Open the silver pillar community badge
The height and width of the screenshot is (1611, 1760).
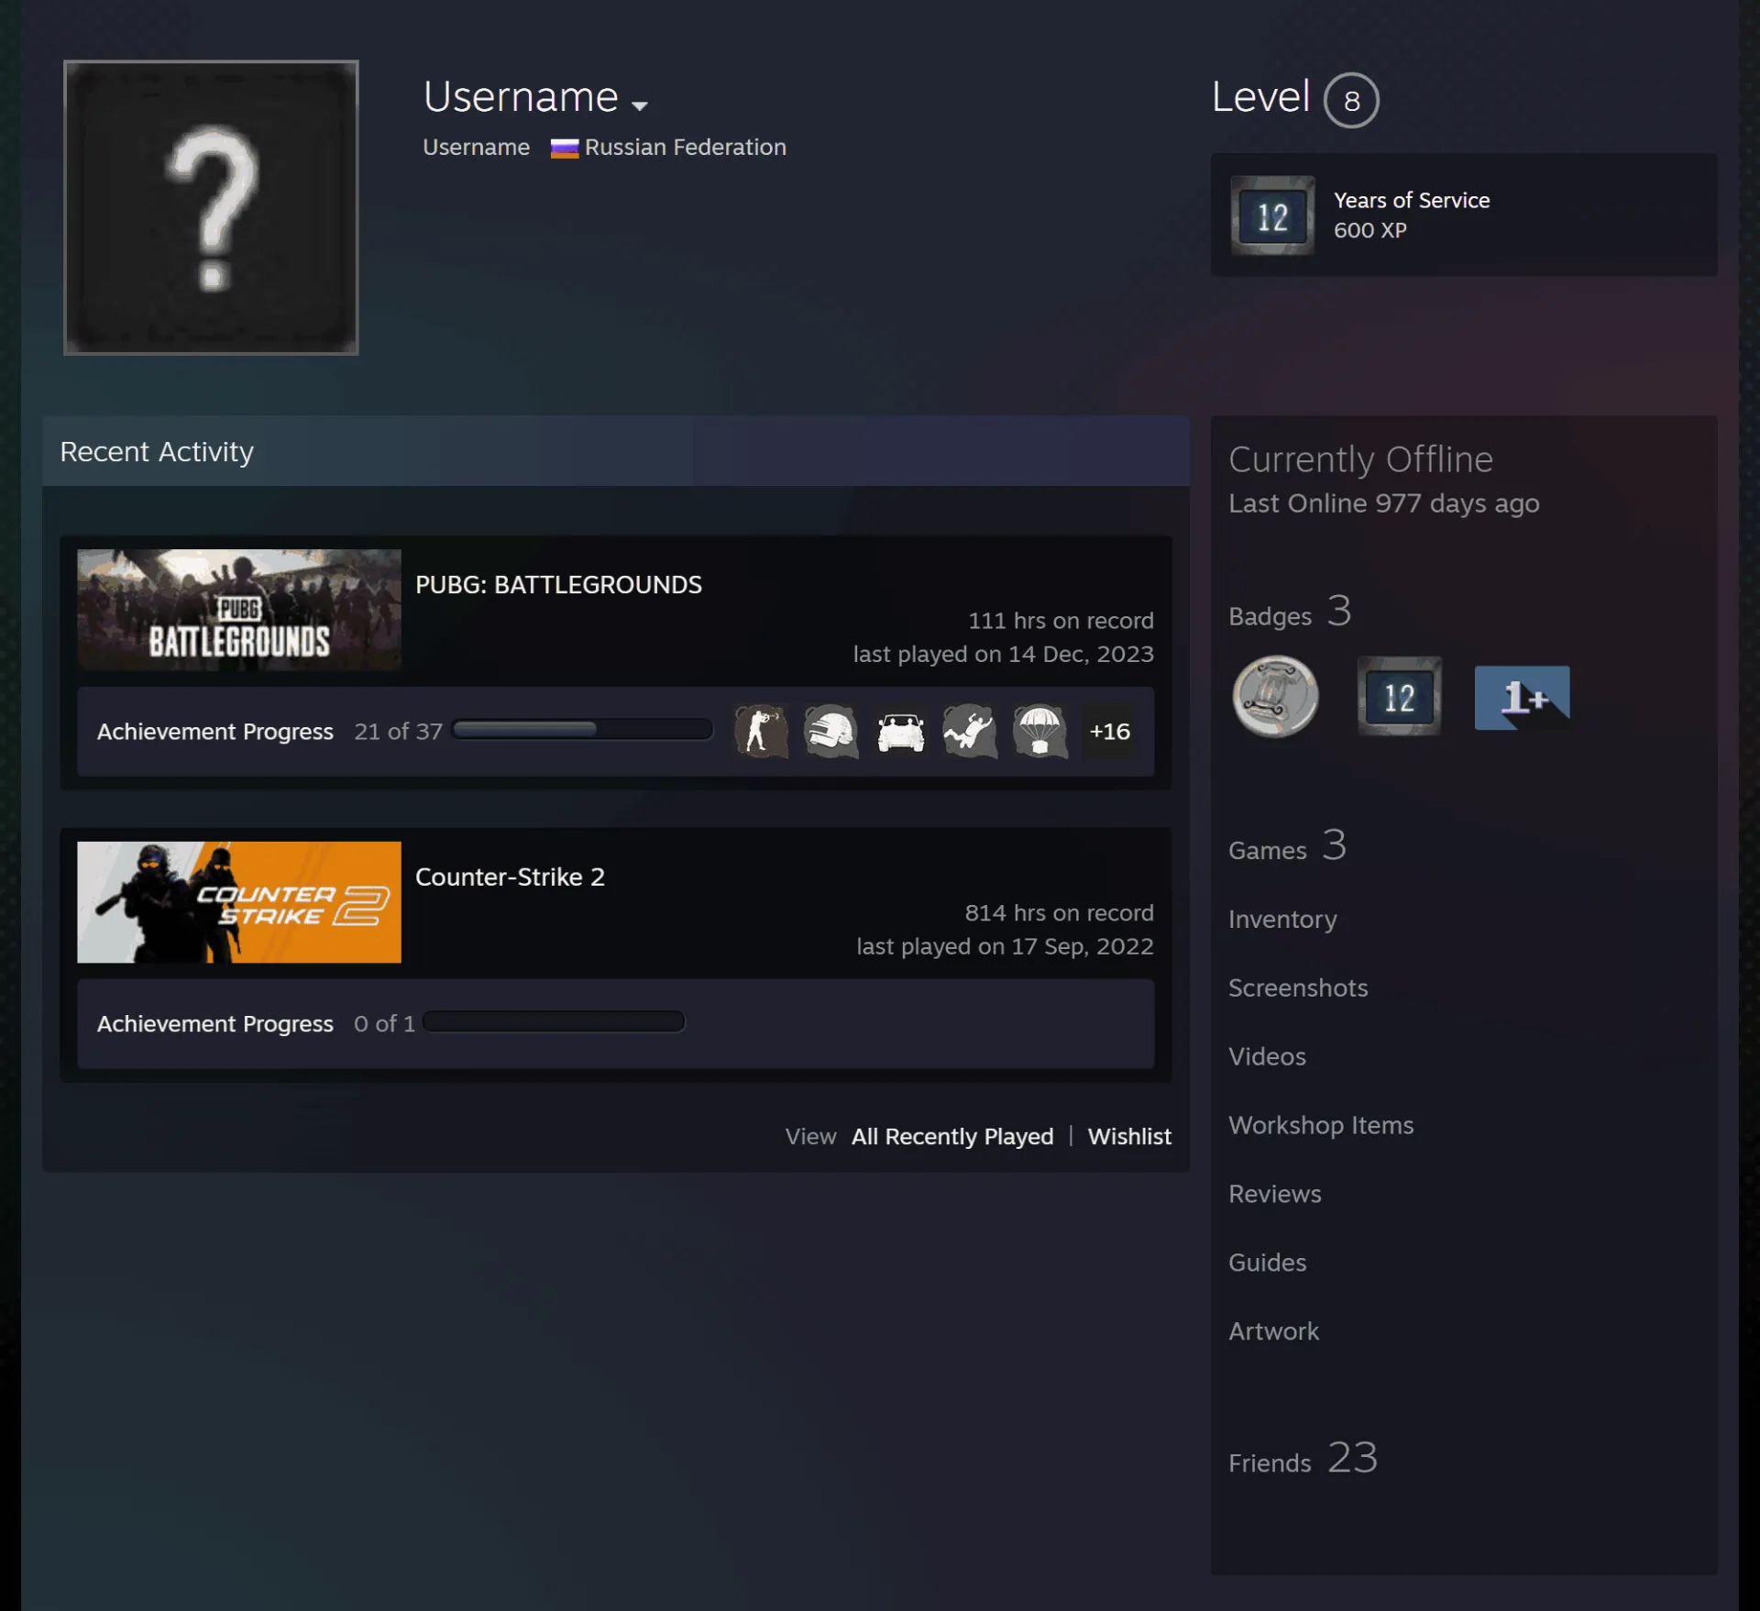[1275, 697]
